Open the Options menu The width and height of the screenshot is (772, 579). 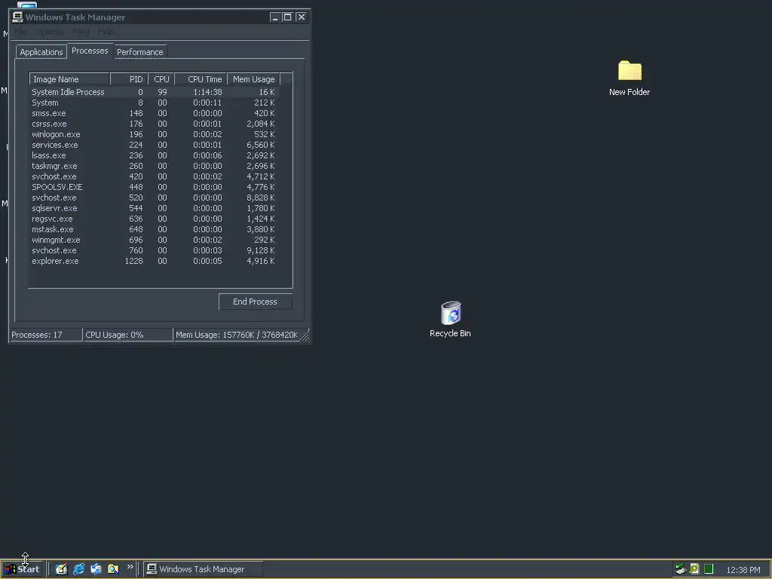[x=49, y=32]
